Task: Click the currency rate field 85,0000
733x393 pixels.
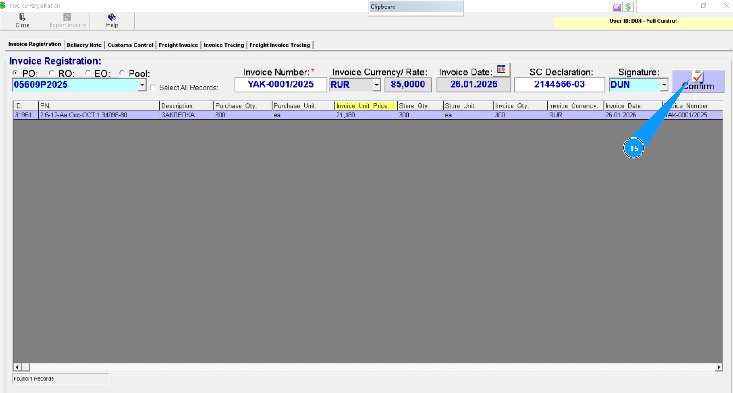Action: [408, 85]
